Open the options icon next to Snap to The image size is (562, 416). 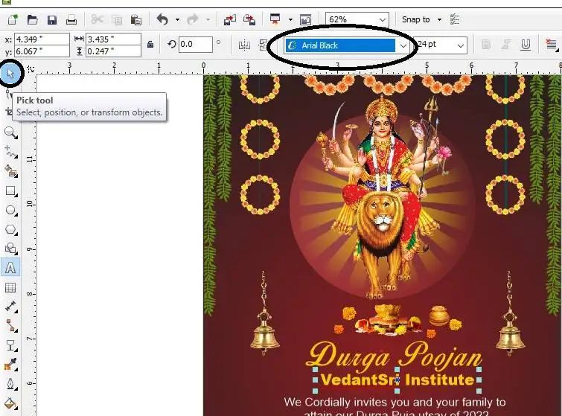tap(455, 19)
